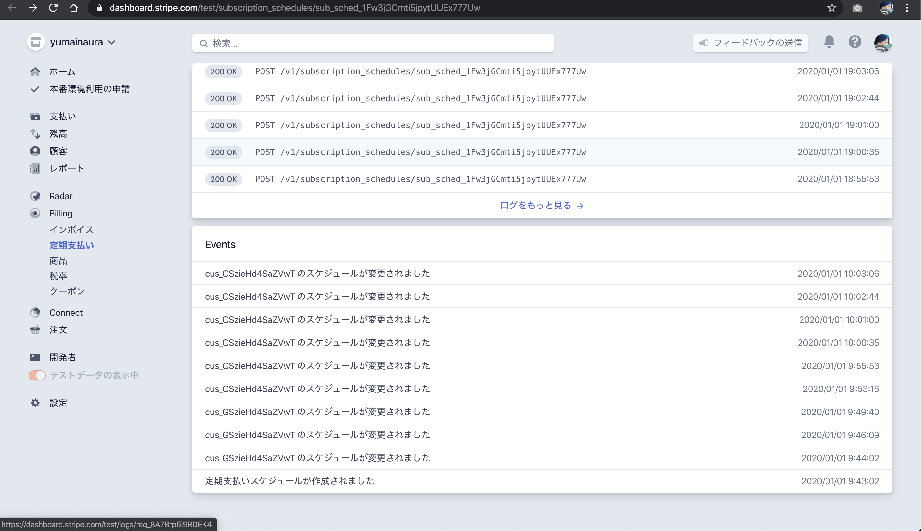Open 設定 gear settings icon
Screen dimensions: 921x531
coord(35,403)
